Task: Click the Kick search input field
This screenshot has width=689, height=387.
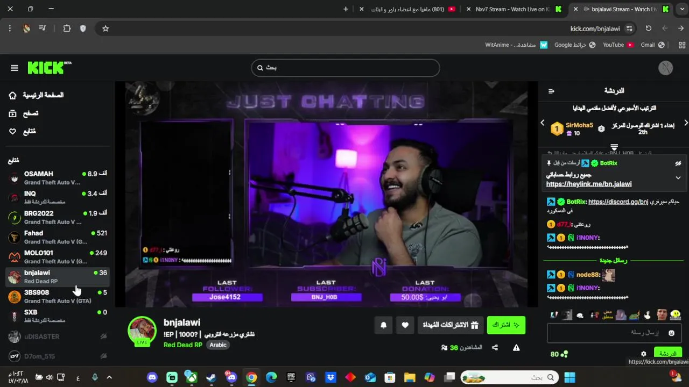Action: coord(346,68)
